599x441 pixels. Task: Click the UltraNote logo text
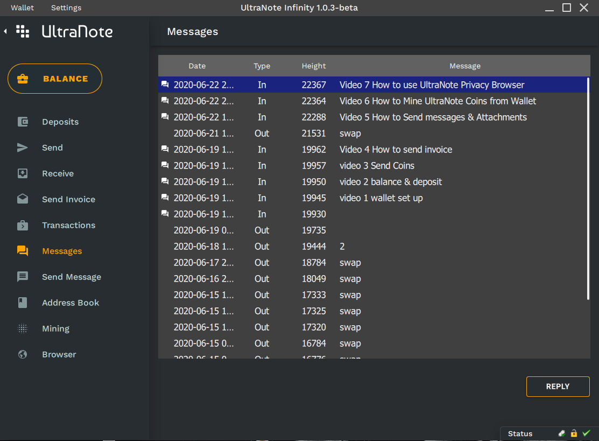click(77, 31)
